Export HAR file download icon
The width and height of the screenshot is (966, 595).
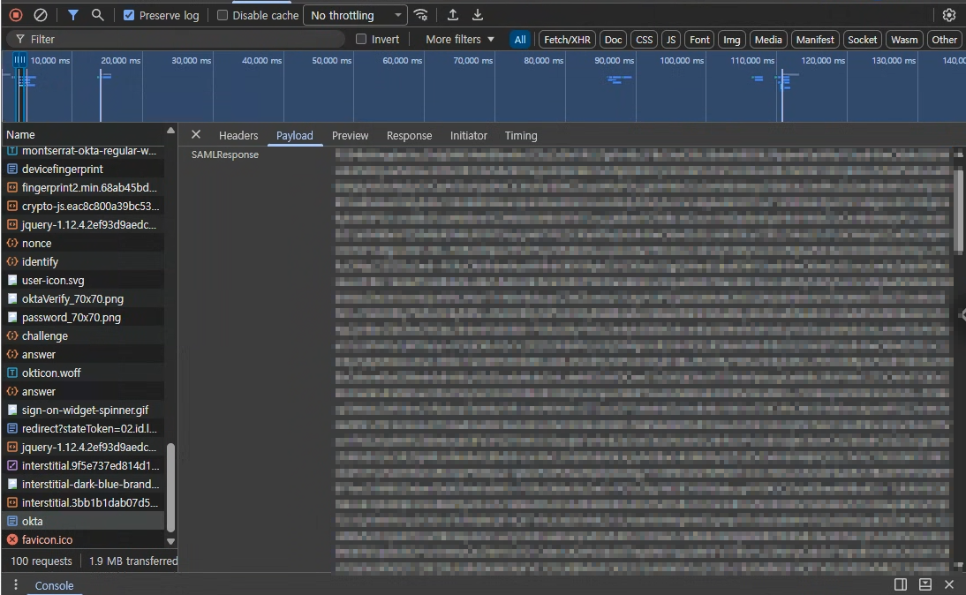tap(478, 15)
